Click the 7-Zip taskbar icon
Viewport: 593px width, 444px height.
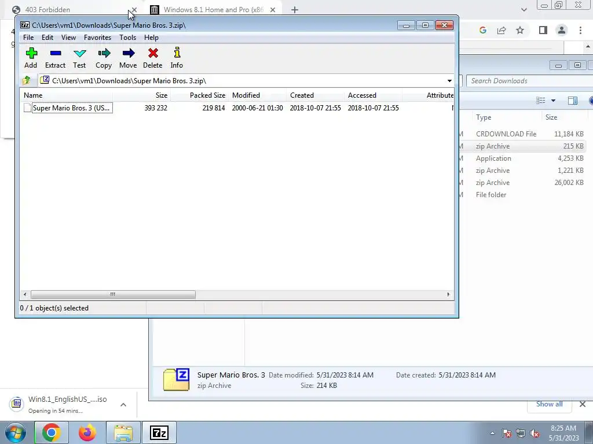point(159,433)
